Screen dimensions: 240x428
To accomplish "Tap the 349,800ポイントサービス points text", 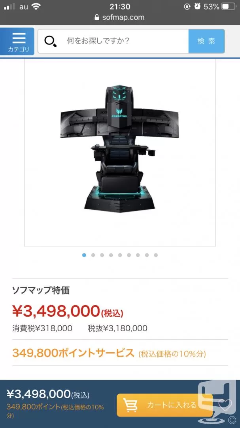I will pyautogui.click(x=73, y=353).
